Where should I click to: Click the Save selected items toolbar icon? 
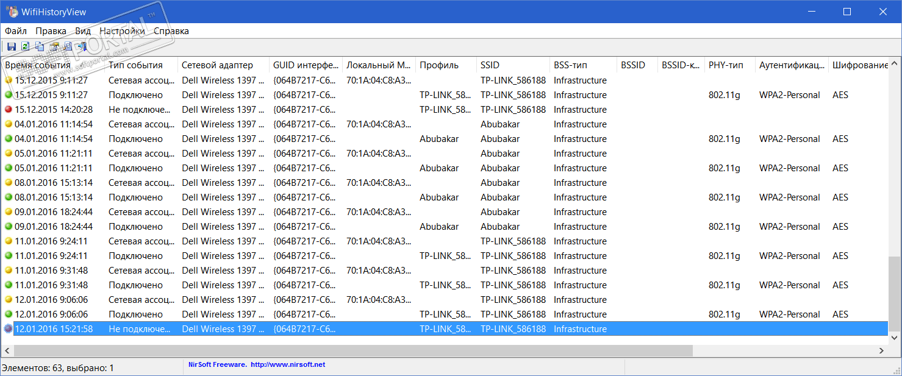tap(11, 46)
